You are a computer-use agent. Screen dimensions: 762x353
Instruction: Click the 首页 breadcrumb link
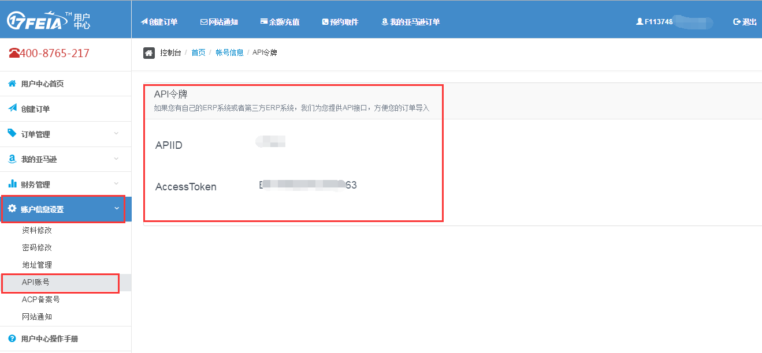pos(198,52)
